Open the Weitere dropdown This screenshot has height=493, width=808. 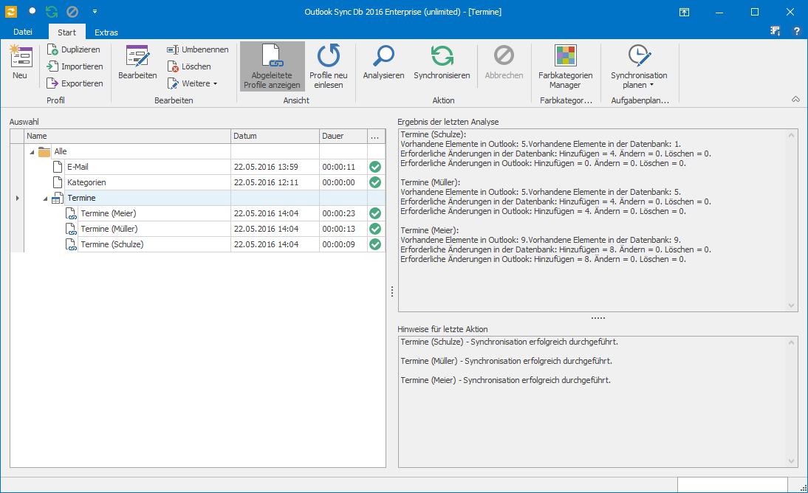tap(192, 83)
